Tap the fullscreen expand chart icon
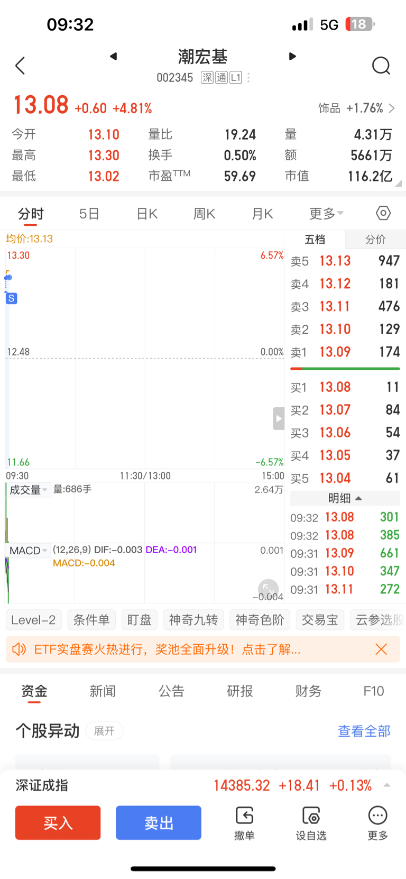 [x=269, y=590]
